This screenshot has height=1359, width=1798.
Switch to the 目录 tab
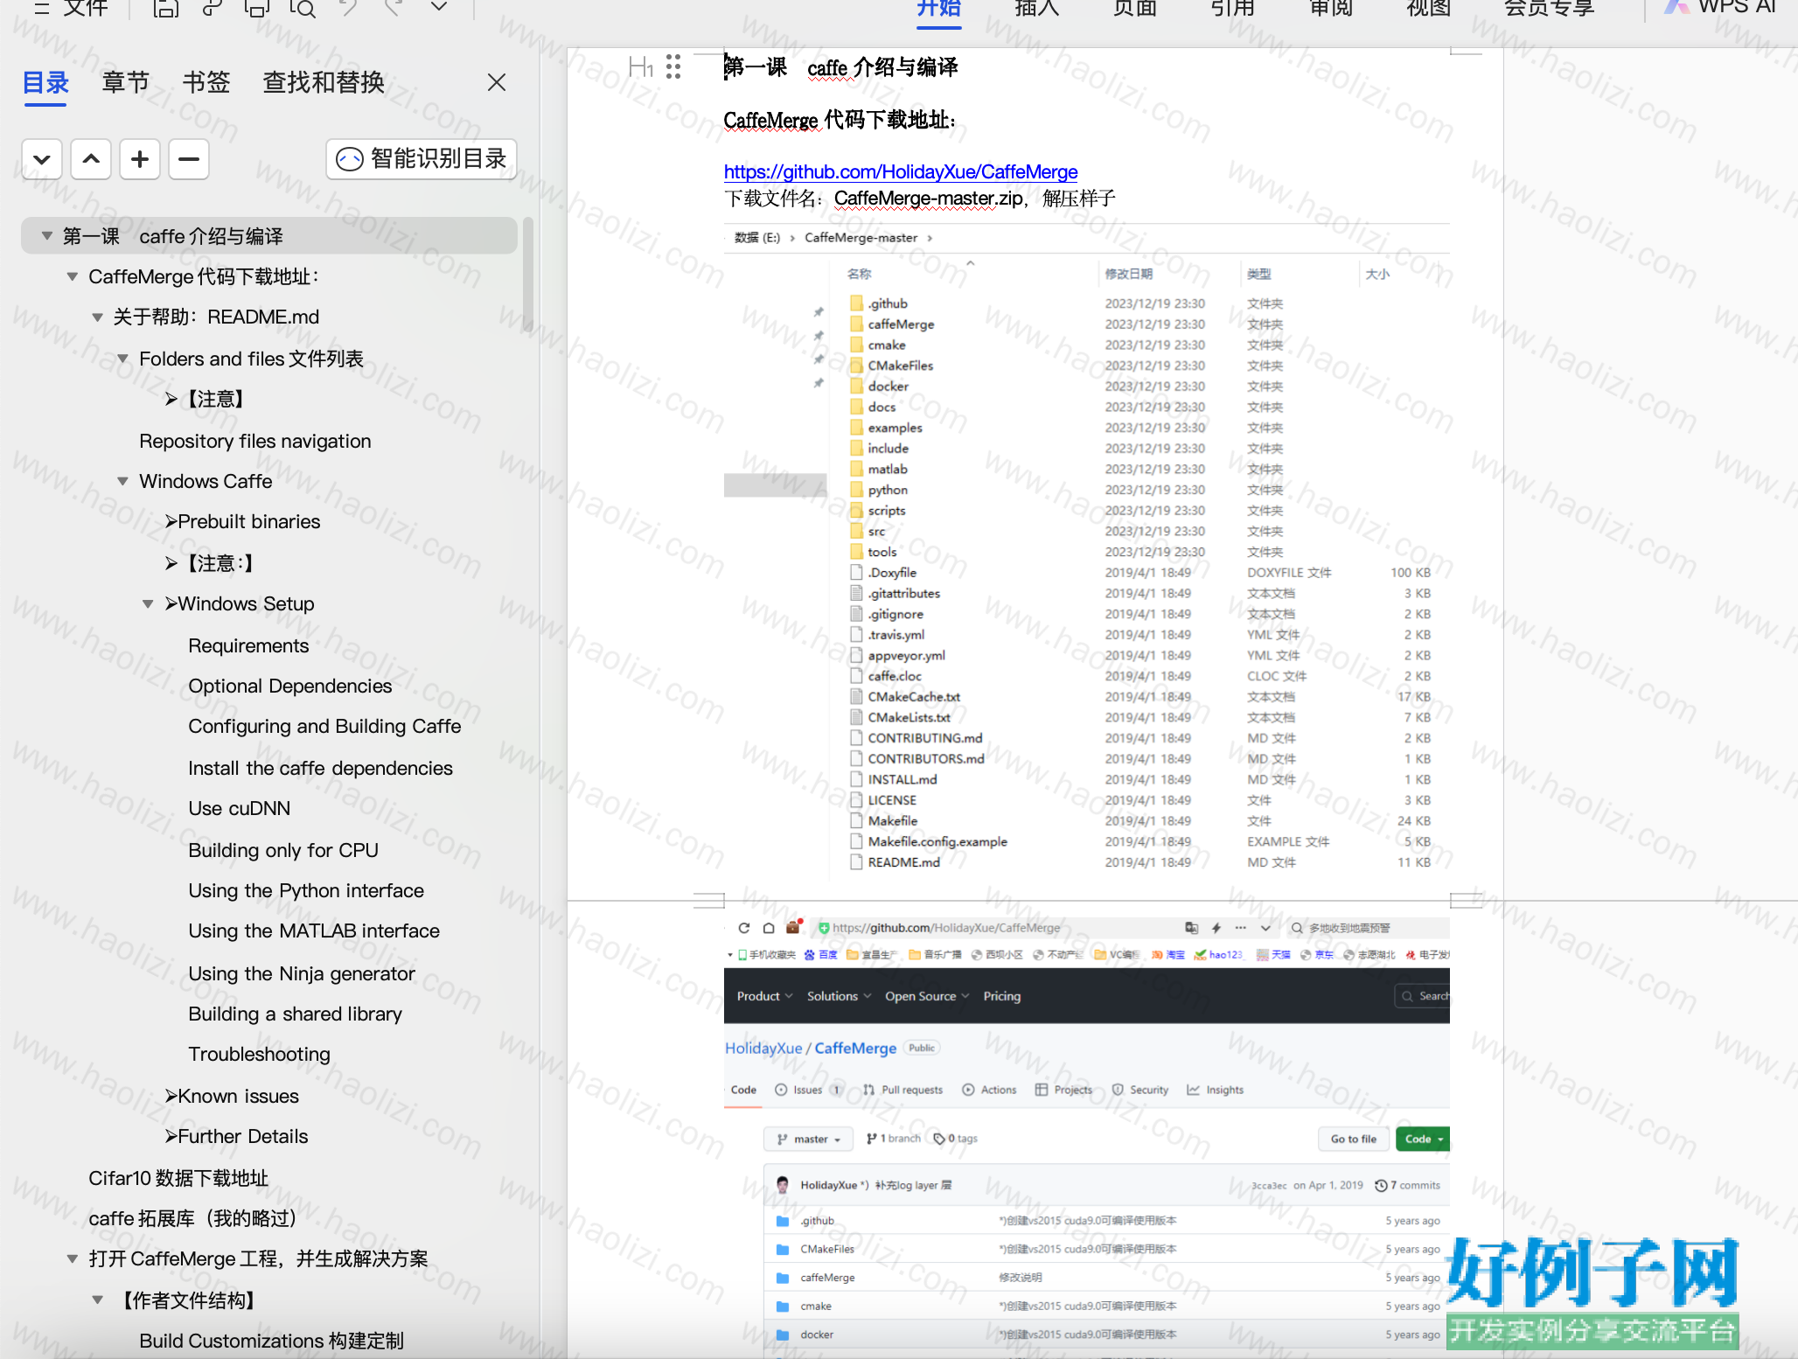point(45,82)
